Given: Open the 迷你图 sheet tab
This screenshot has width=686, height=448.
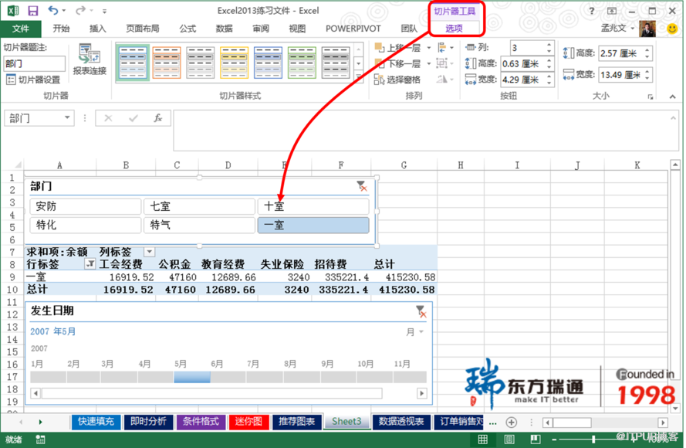Looking at the screenshot, I should tap(248, 422).
